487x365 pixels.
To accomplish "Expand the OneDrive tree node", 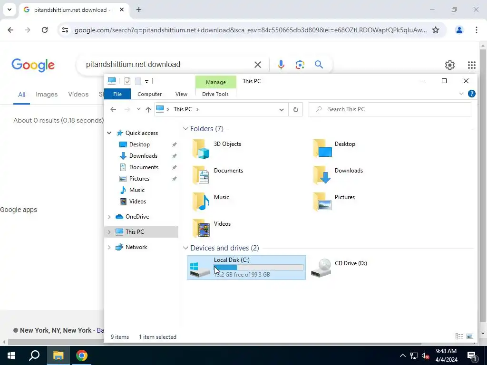I will 109,217.
